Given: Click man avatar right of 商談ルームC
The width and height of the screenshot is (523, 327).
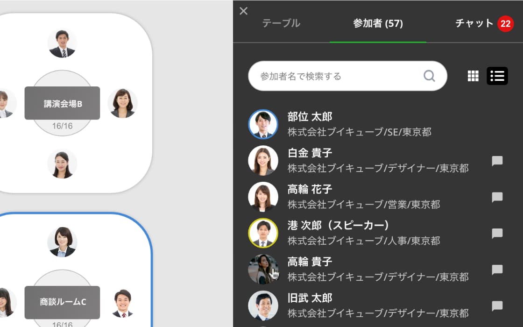Looking at the screenshot, I should coord(123,303).
